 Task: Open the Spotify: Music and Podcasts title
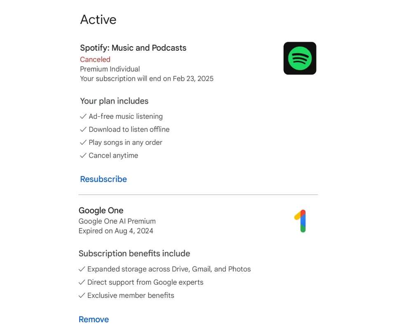[x=133, y=48]
